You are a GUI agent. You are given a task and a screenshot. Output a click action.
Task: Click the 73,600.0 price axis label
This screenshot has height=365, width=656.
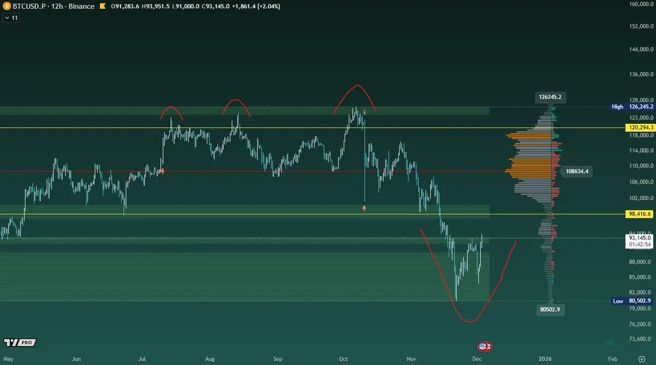(x=639, y=339)
